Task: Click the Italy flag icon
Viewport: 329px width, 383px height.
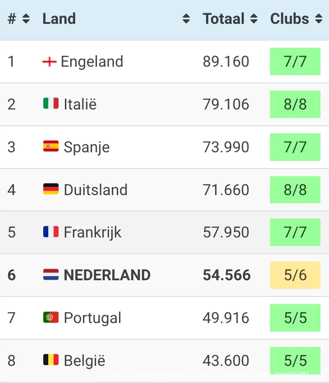Action: pyautogui.click(x=51, y=104)
